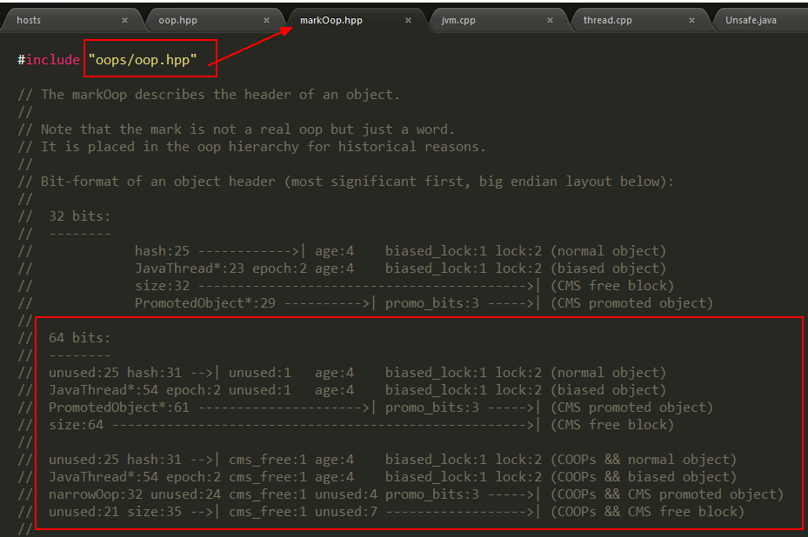Image resolution: width=808 pixels, height=537 pixels.
Task: Click the "narrowOop:32" text in comment
Action: click(x=96, y=494)
